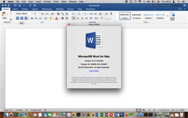The image size is (188, 118).
Task: Open Excel from the Dock
Action: coord(102,115)
